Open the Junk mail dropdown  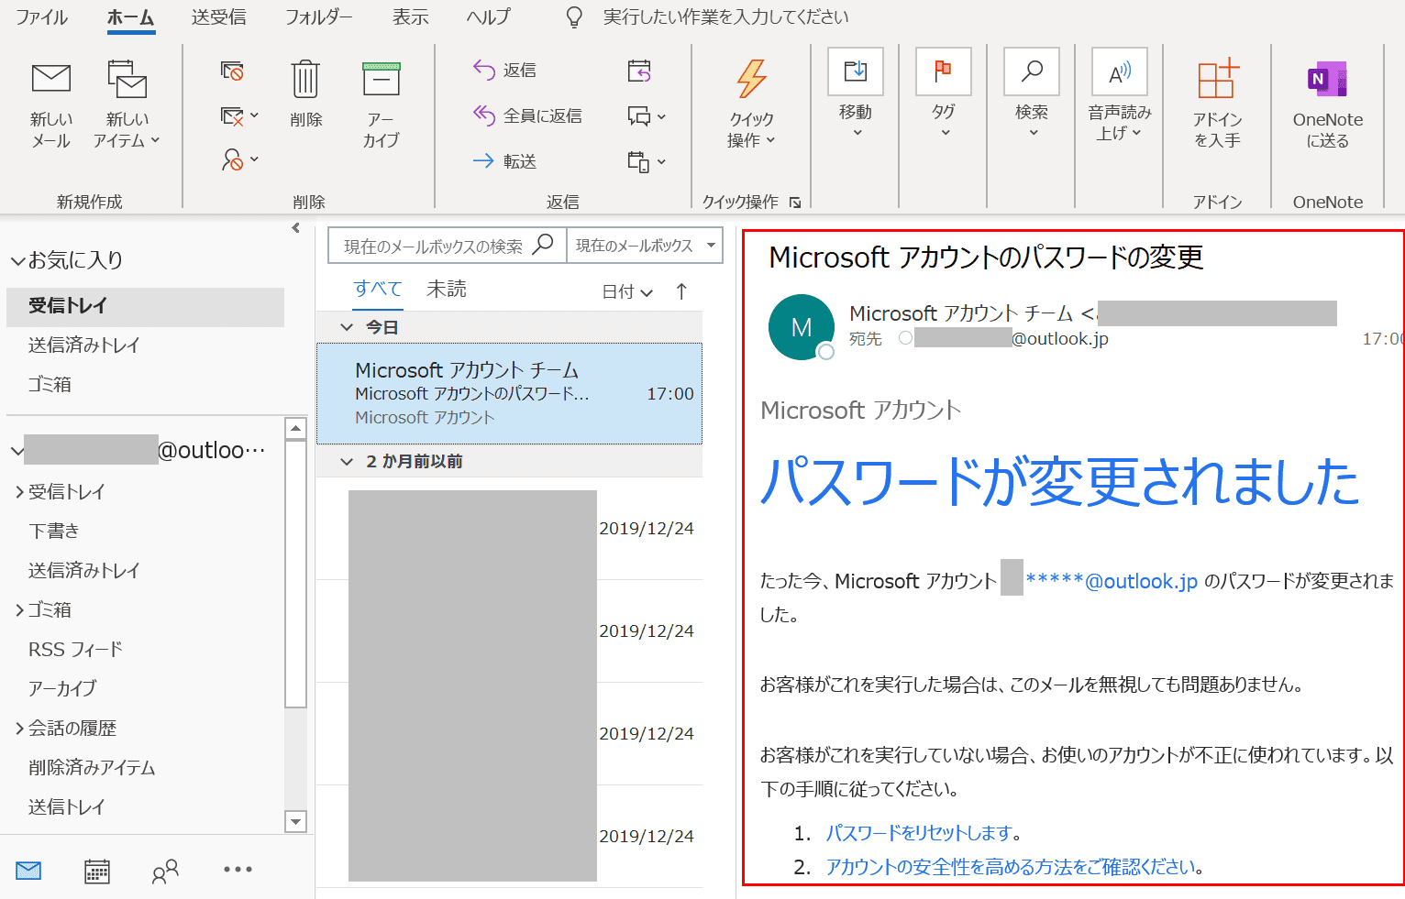[x=240, y=160]
